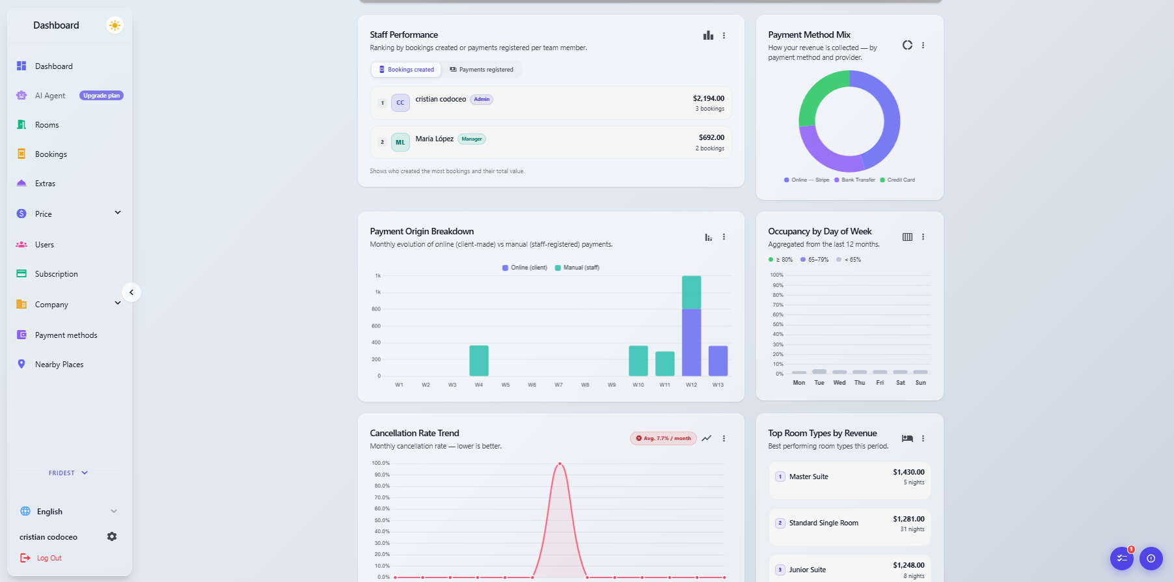This screenshot has height=582, width=1174.
Task: Open Extras menu item
Action: pos(70,183)
